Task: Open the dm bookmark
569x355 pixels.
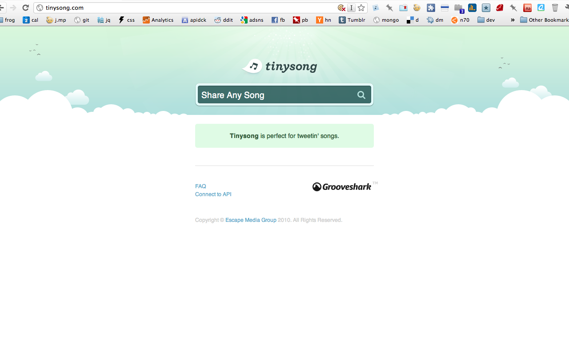Action: click(435, 20)
